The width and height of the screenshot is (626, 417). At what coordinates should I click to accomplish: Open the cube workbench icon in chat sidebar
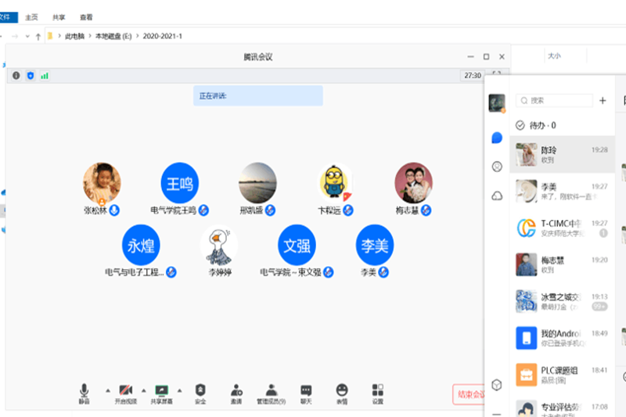click(x=497, y=385)
